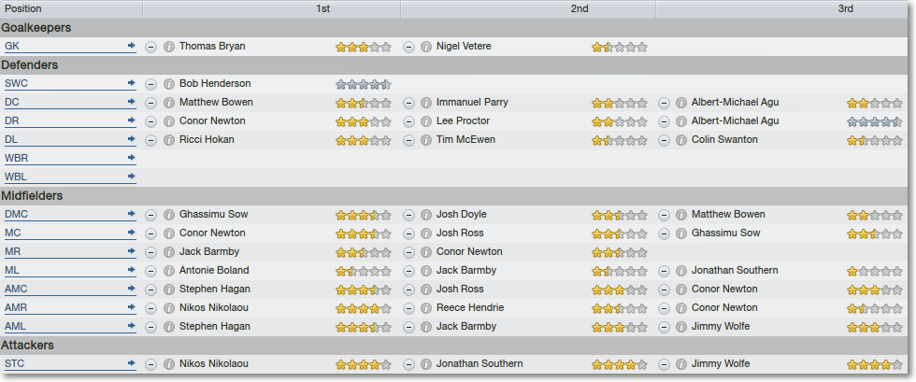
Task: Click star rating of Matthew Bowen in DC row
Action: click(x=363, y=104)
